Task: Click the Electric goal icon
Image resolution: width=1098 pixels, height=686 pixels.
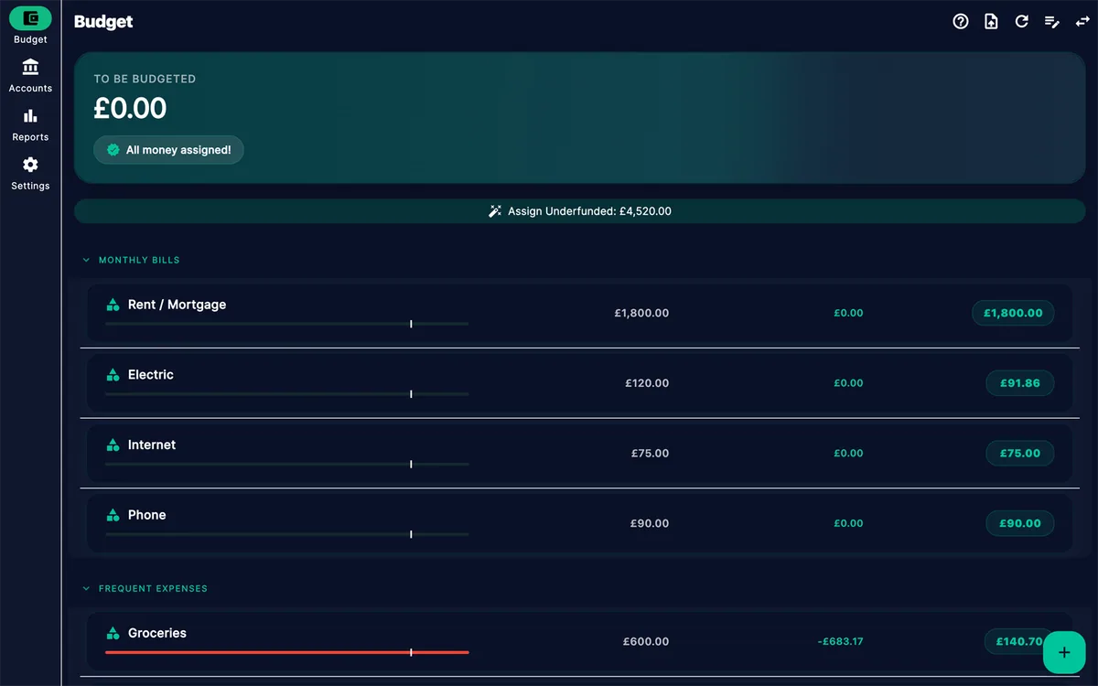Action: [113, 375]
